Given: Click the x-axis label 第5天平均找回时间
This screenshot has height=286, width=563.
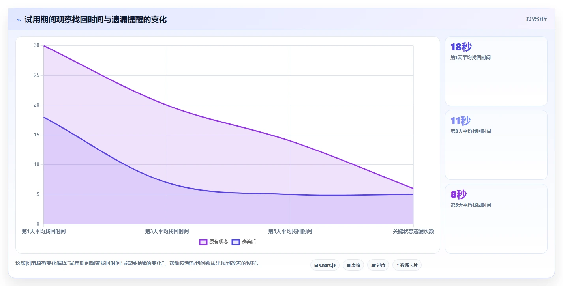Looking at the screenshot, I should (x=290, y=231).
